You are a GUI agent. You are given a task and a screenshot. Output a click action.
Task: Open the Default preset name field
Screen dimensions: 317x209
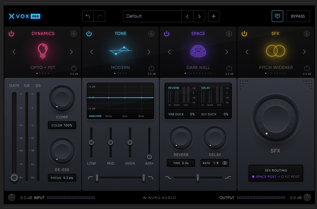point(152,16)
